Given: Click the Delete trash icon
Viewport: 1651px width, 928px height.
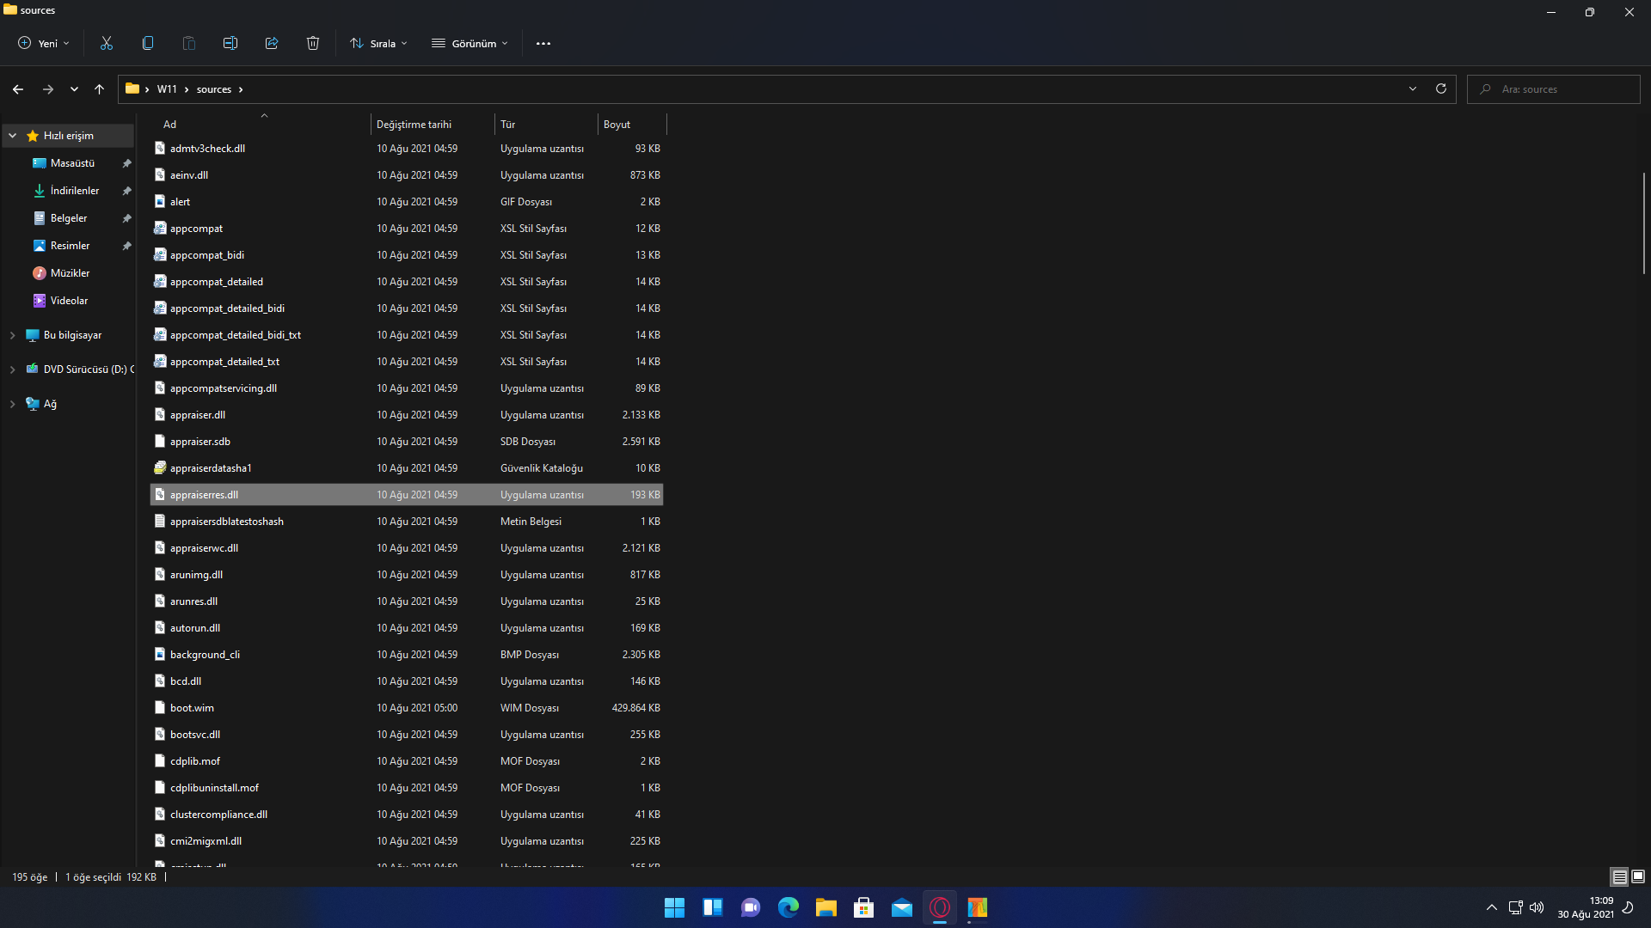Looking at the screenshot, I should click(x=313, y=43).
